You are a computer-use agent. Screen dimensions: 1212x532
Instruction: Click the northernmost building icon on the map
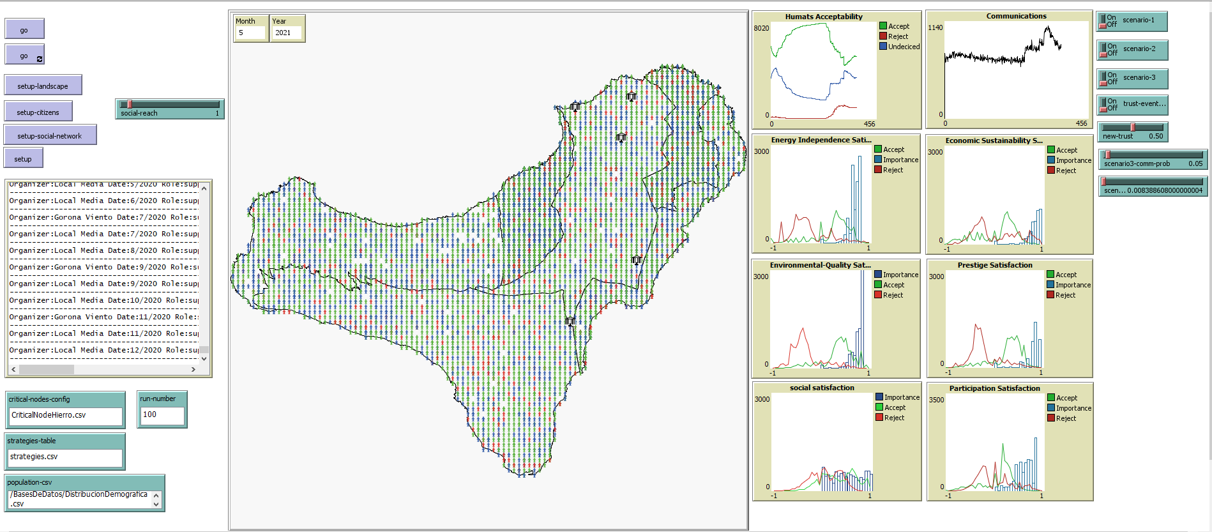click(631, 97)
